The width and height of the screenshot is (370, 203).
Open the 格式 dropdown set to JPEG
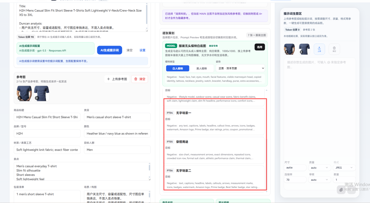pos(344,168)
